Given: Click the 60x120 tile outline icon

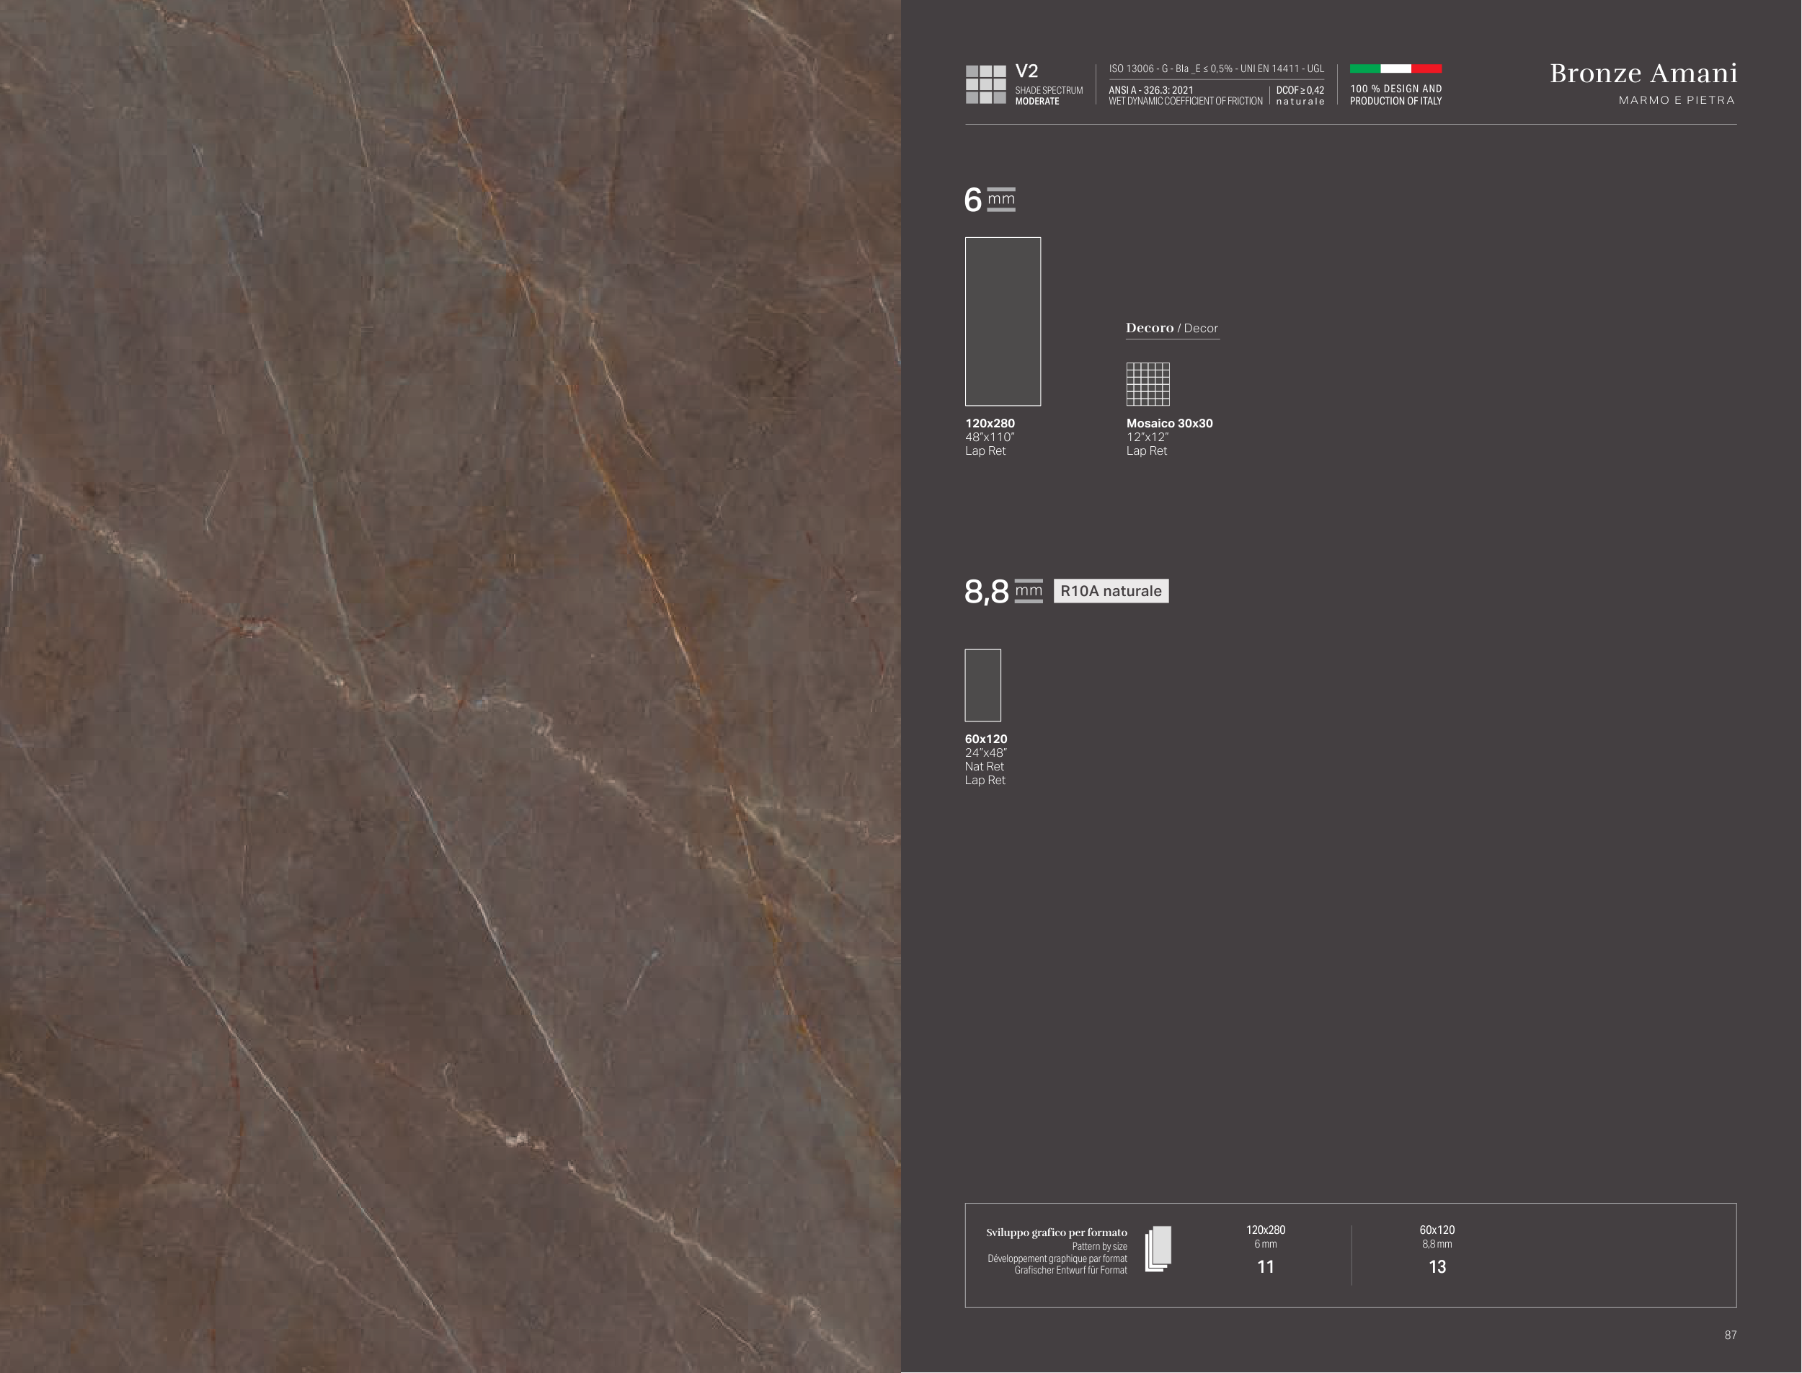Looking at the screenshot, I should (982, 685).
